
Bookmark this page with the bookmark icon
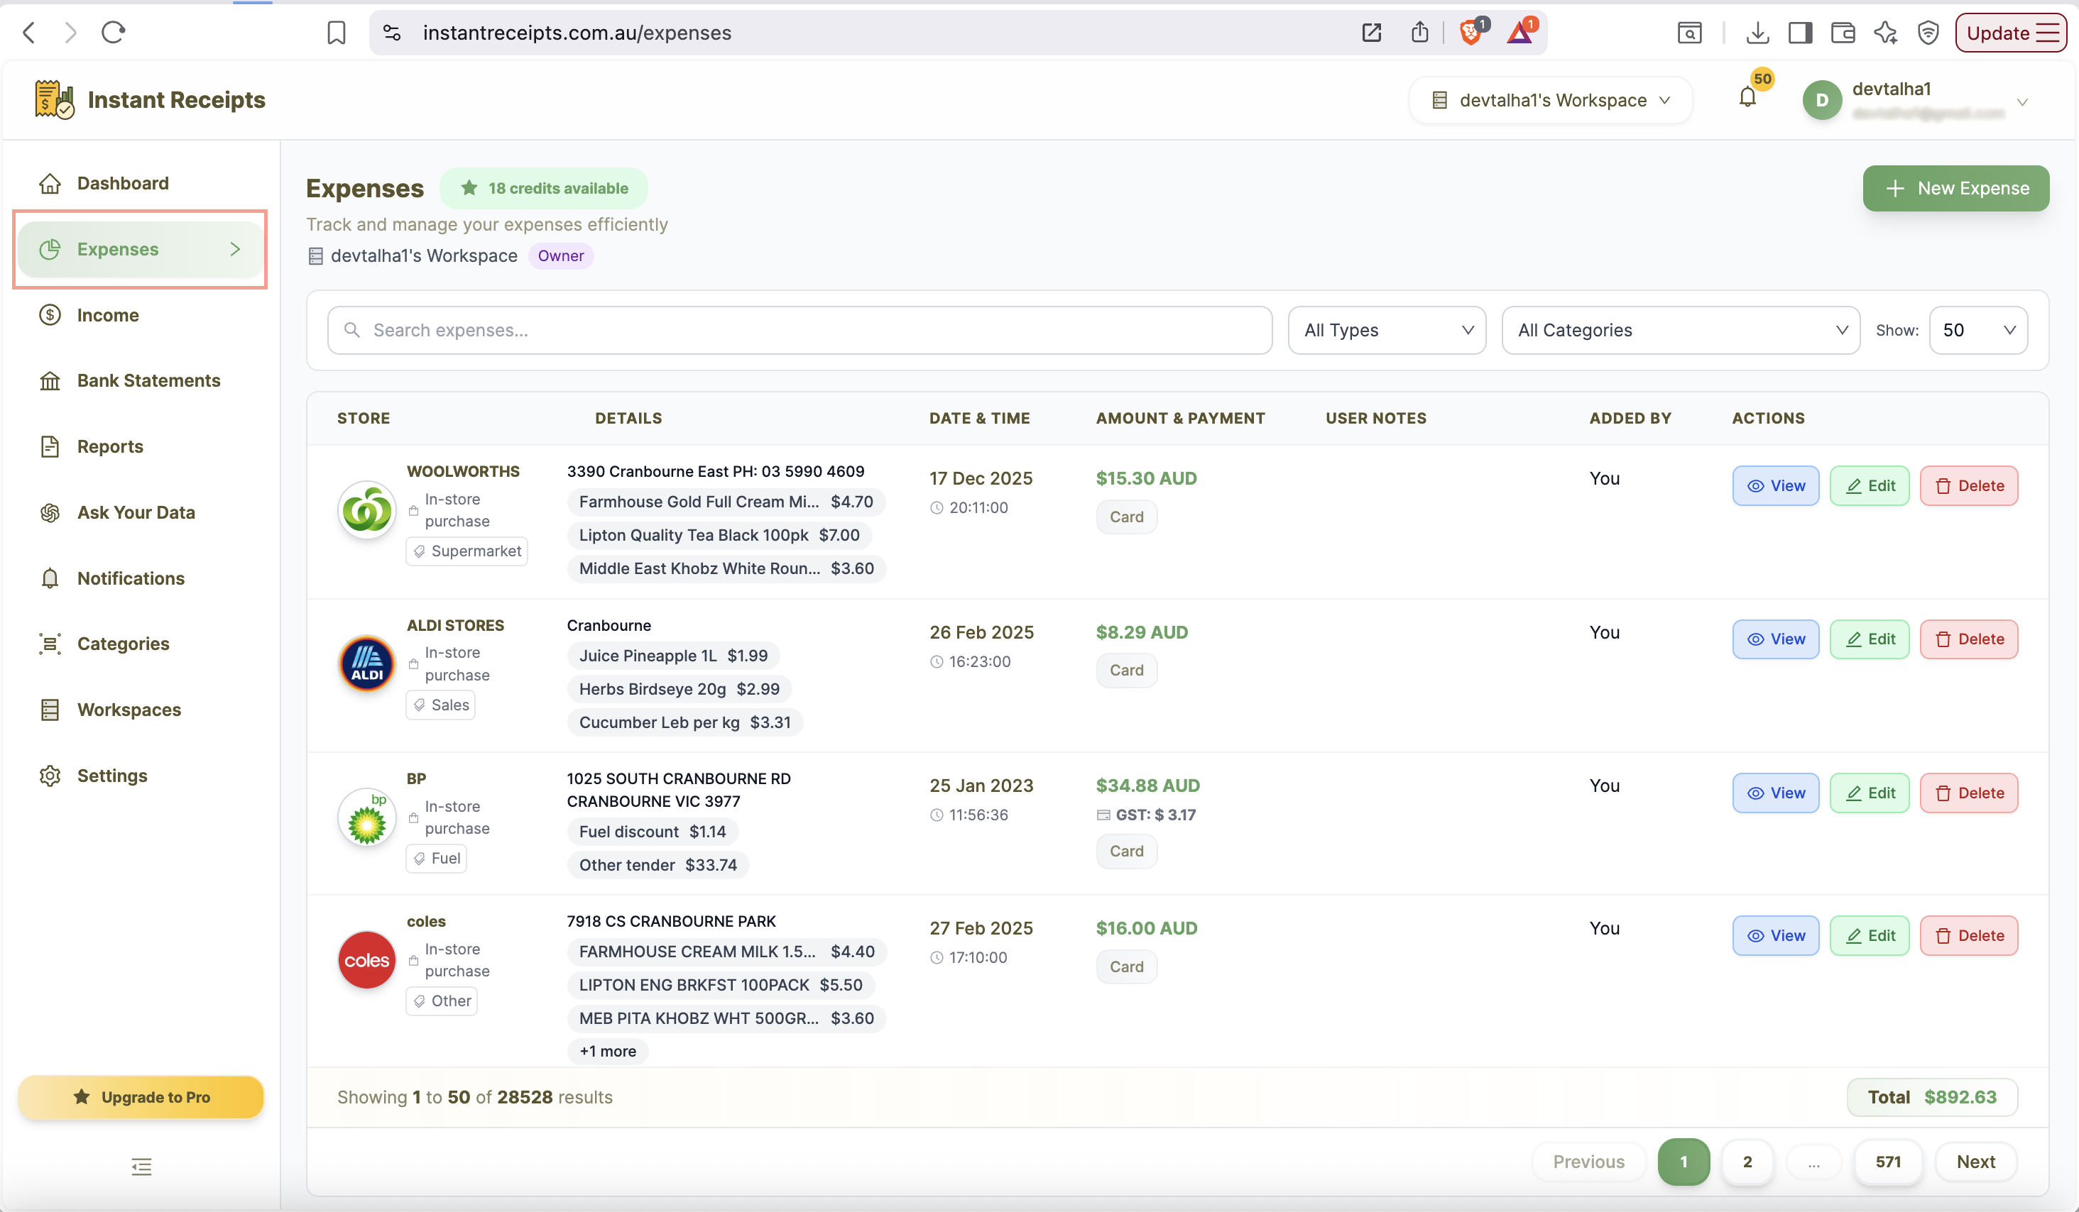point(336,32)
